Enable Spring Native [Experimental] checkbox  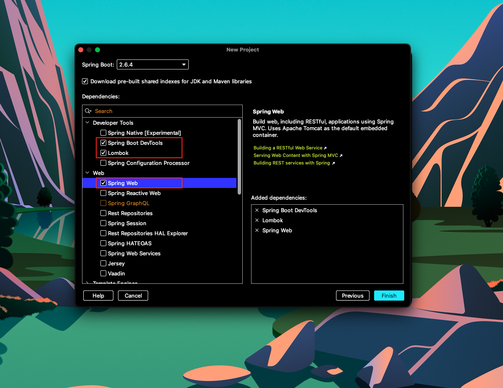pos(103,133)
